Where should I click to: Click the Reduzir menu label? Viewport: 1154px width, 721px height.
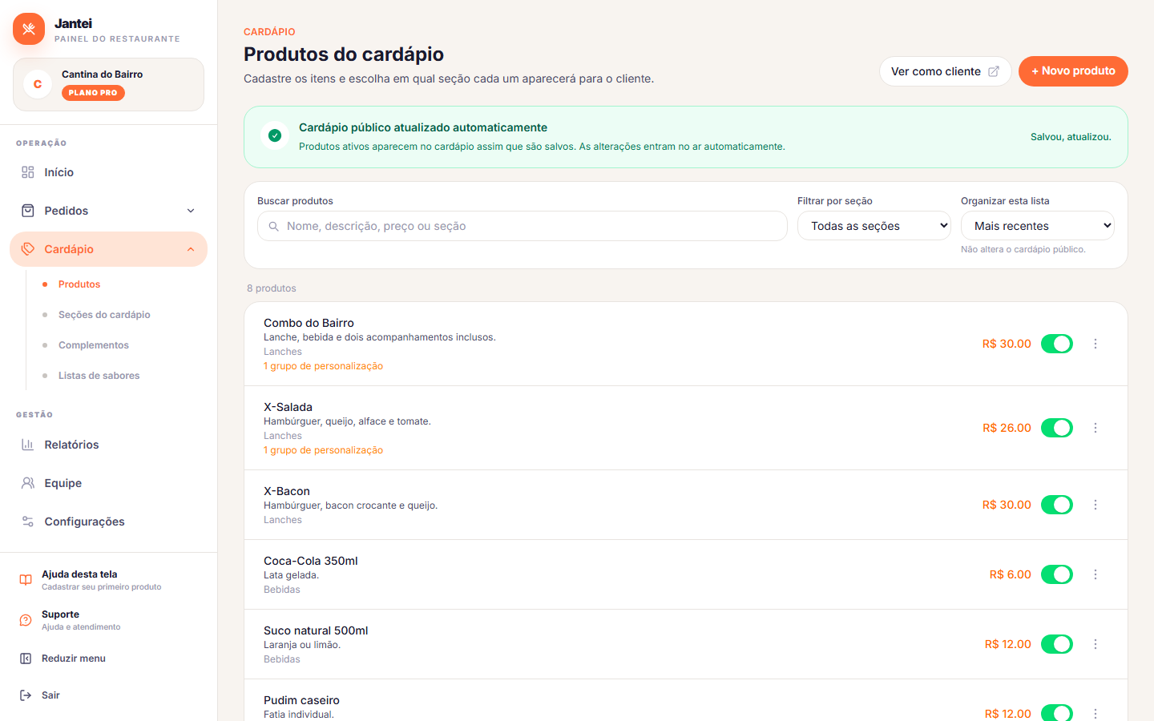tap(74, 659)
